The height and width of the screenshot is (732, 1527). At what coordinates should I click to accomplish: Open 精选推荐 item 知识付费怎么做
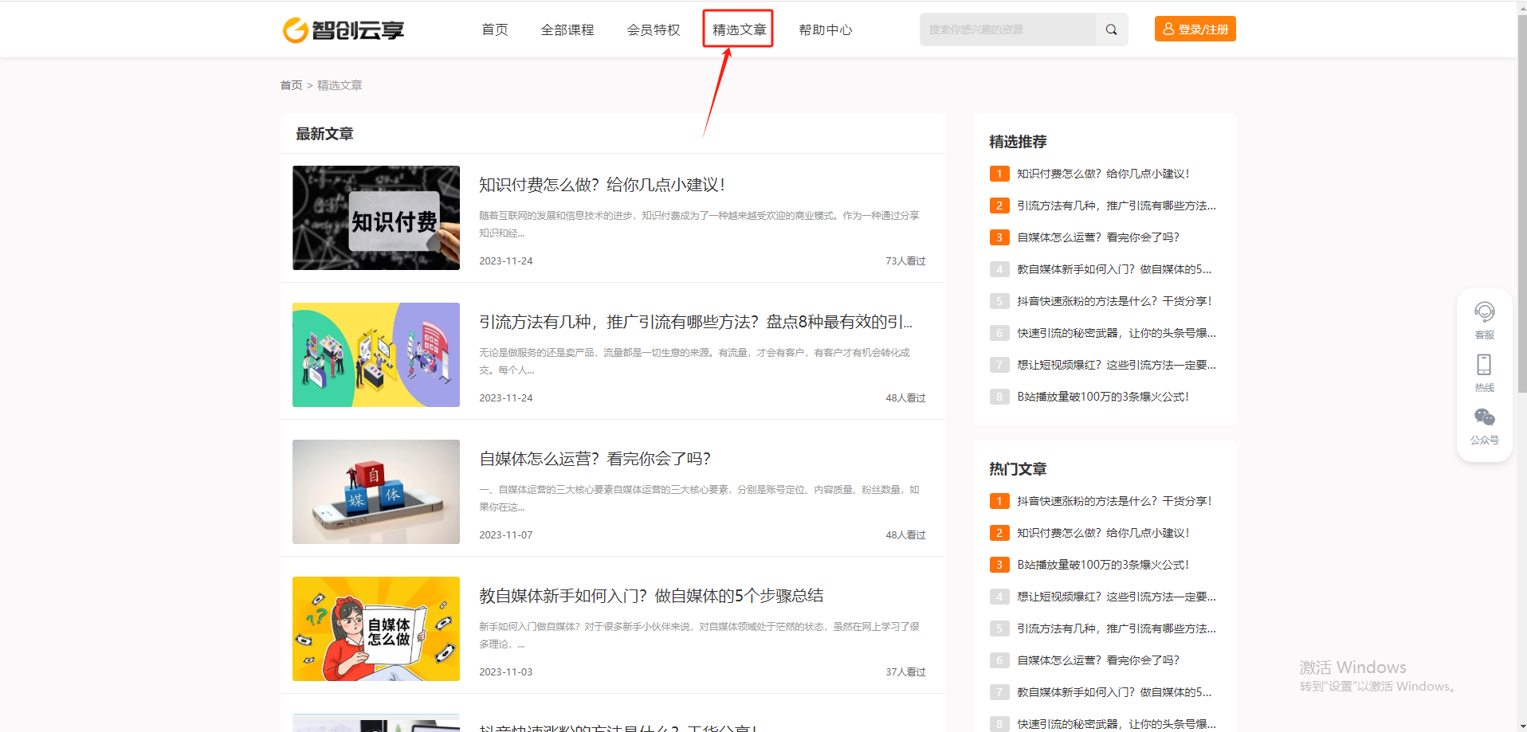click(x=1103, y=174)
